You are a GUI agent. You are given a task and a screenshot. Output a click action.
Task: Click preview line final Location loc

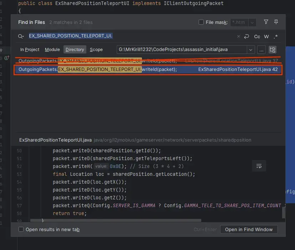tap(124, 174)
